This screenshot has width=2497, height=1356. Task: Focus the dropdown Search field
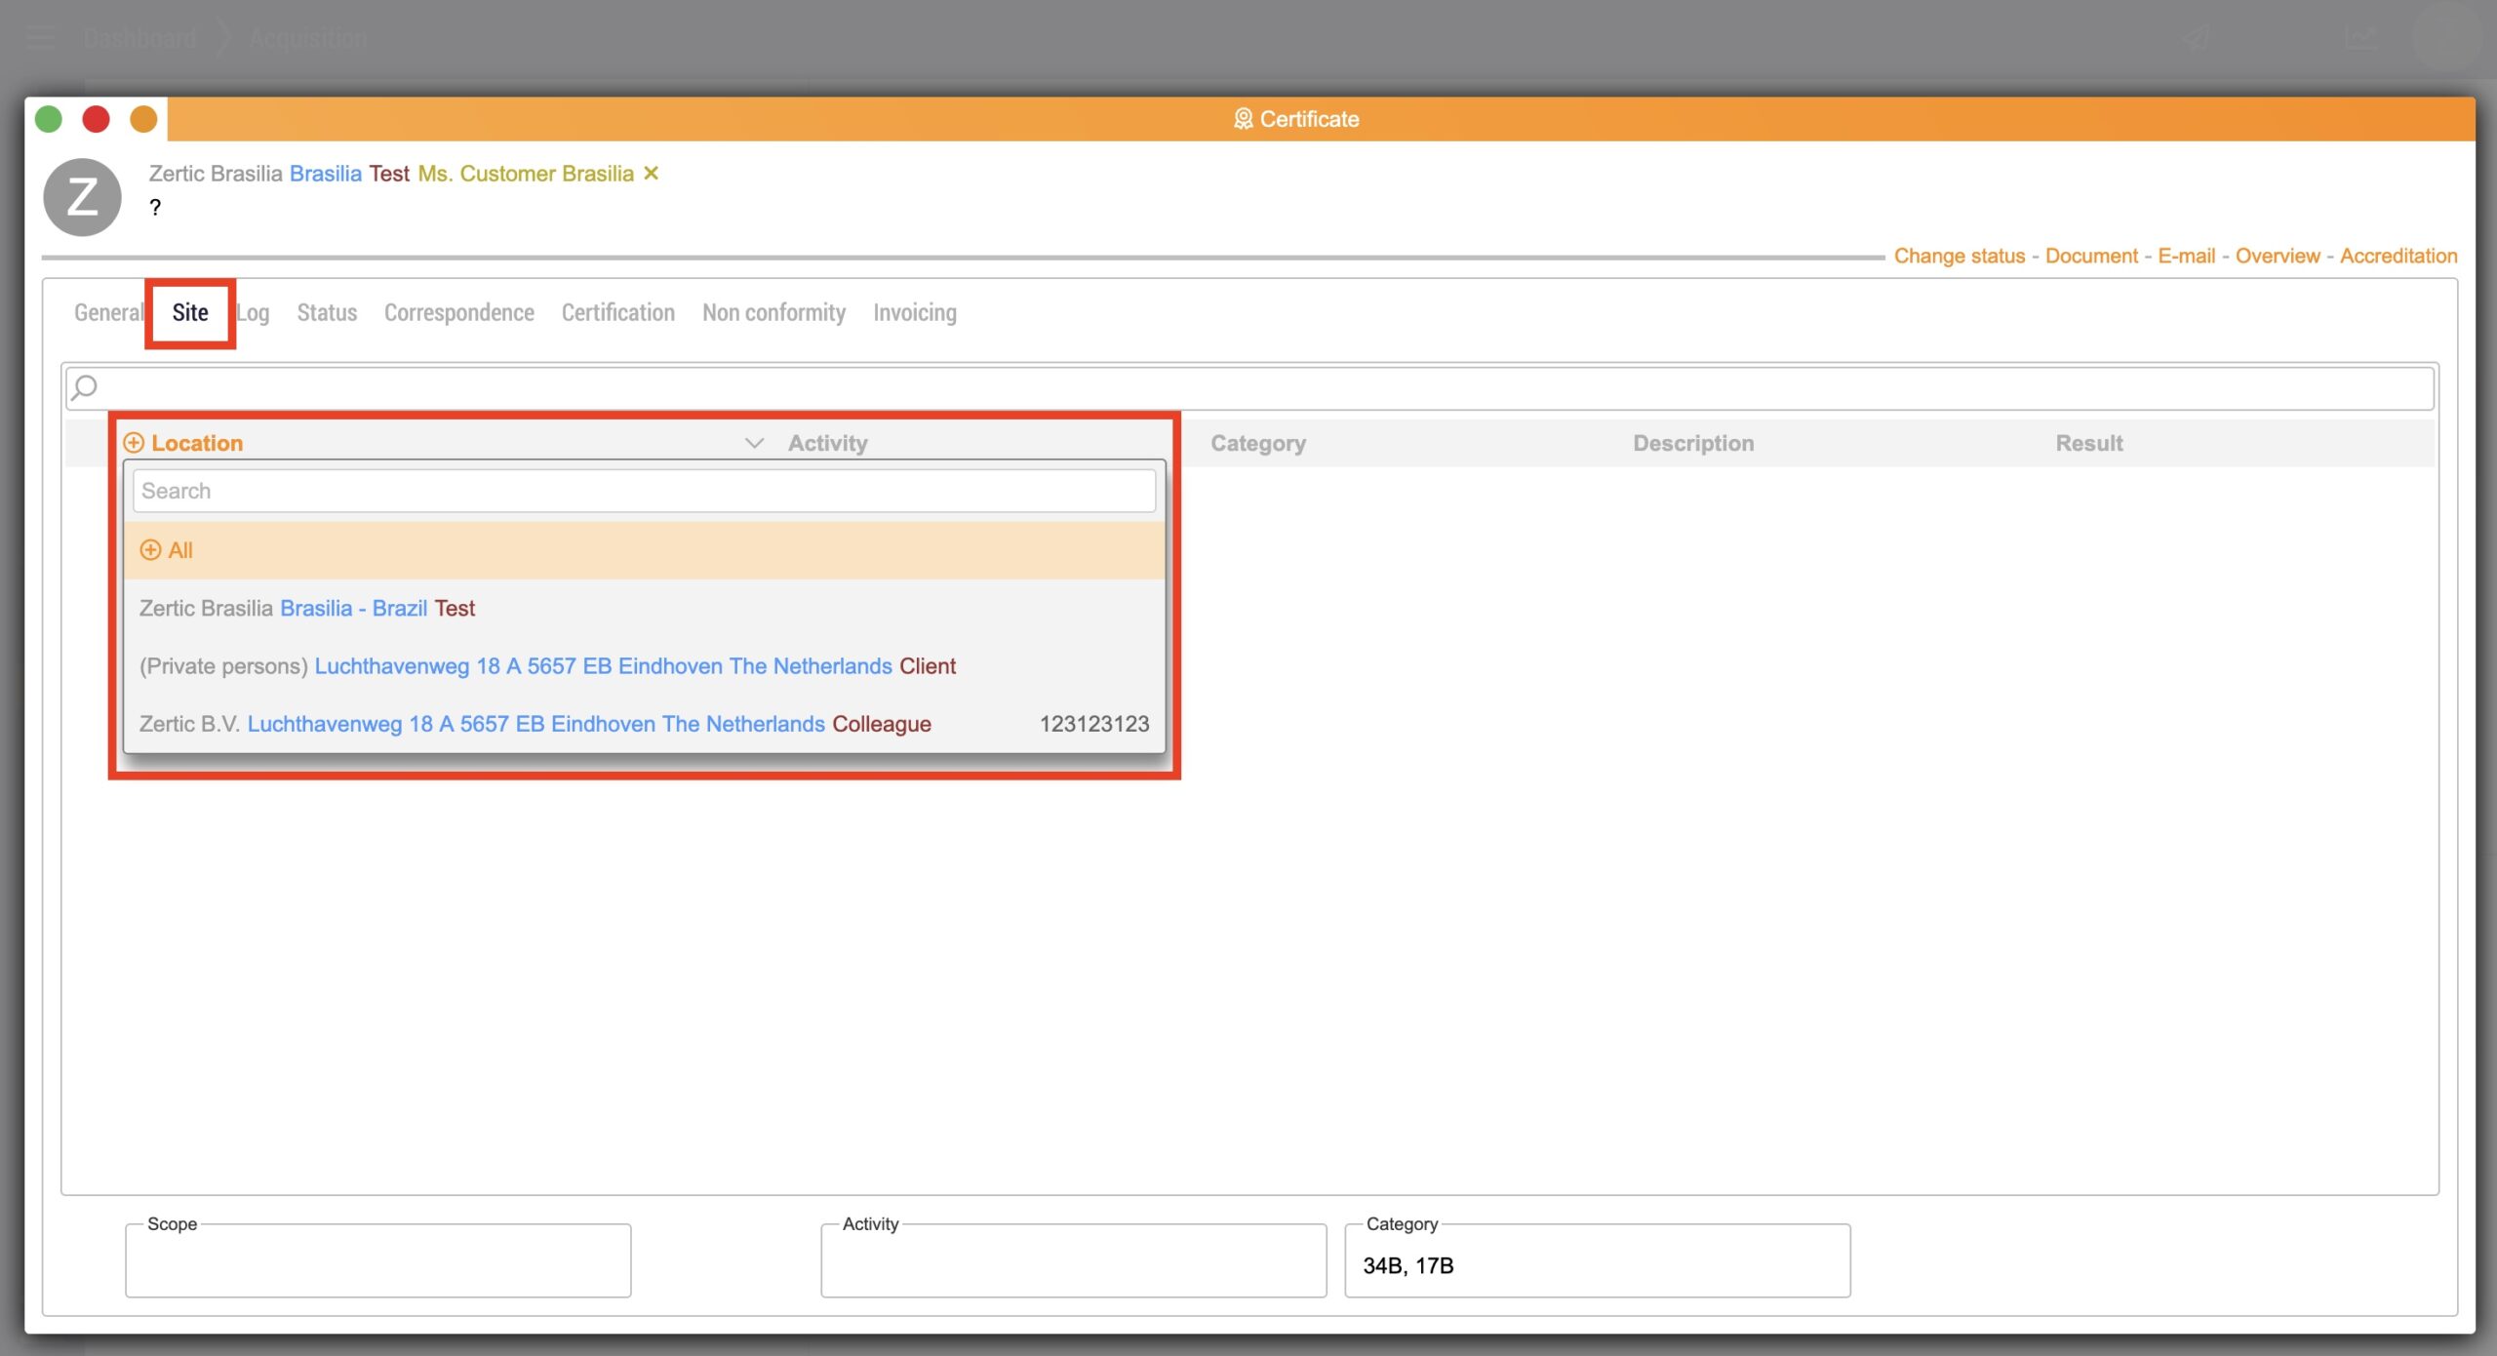coord(644,491)
